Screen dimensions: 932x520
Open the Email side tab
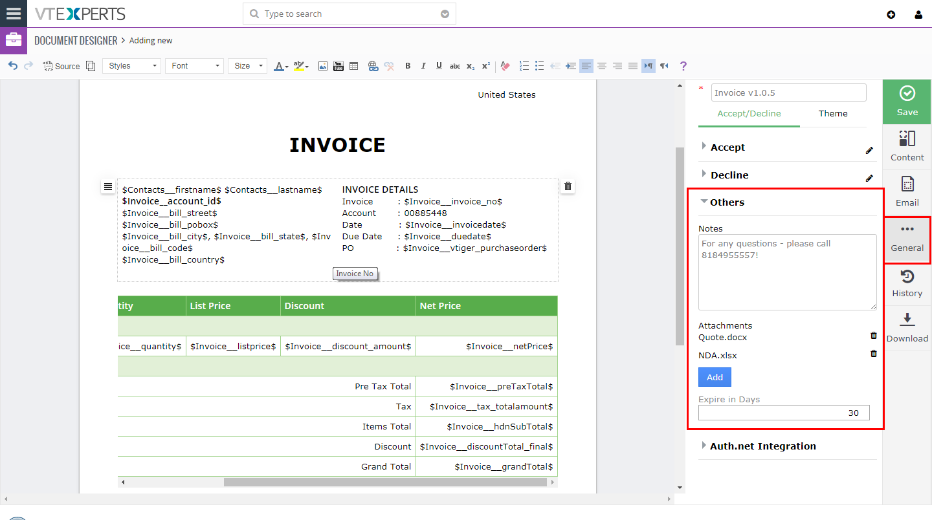(x=907, y=193)
